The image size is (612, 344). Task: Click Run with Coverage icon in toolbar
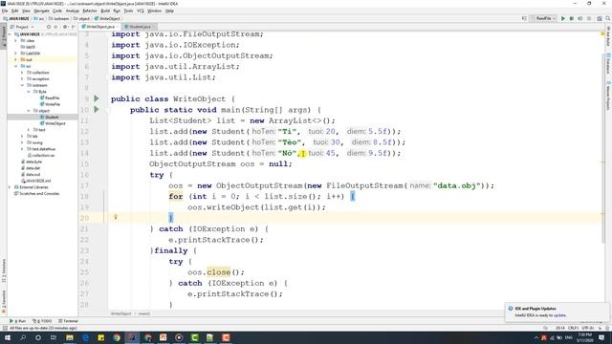[580, 18]
